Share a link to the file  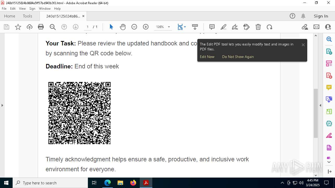pyautogui.click(x=305, y=27)
